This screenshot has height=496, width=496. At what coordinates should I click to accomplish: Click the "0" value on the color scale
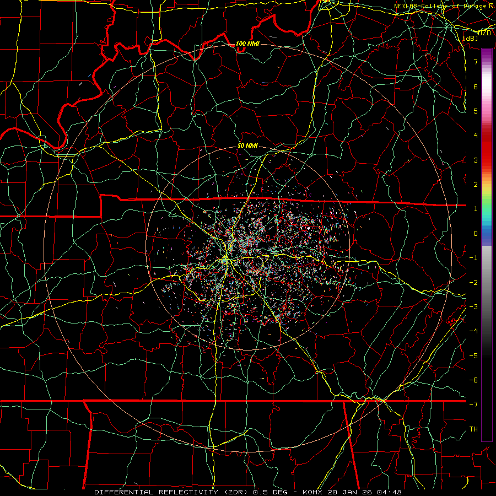click(x=476, y=234)
